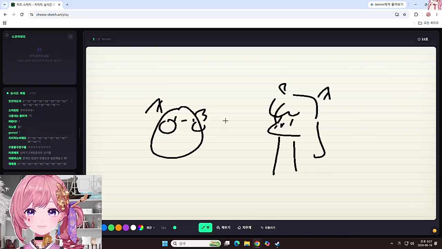Open Chrome's three-dot menu

pyautogui.click(x=437, y=15)
